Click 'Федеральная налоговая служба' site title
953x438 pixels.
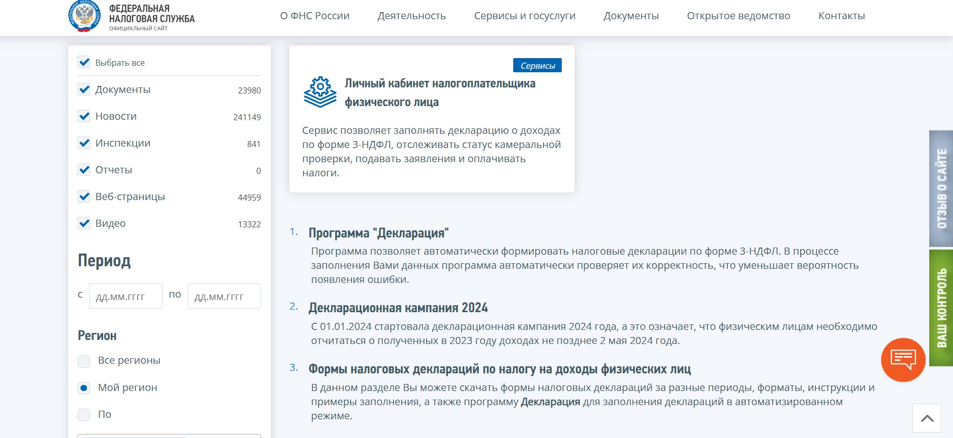pyautogui.click(x=152, y=14)
